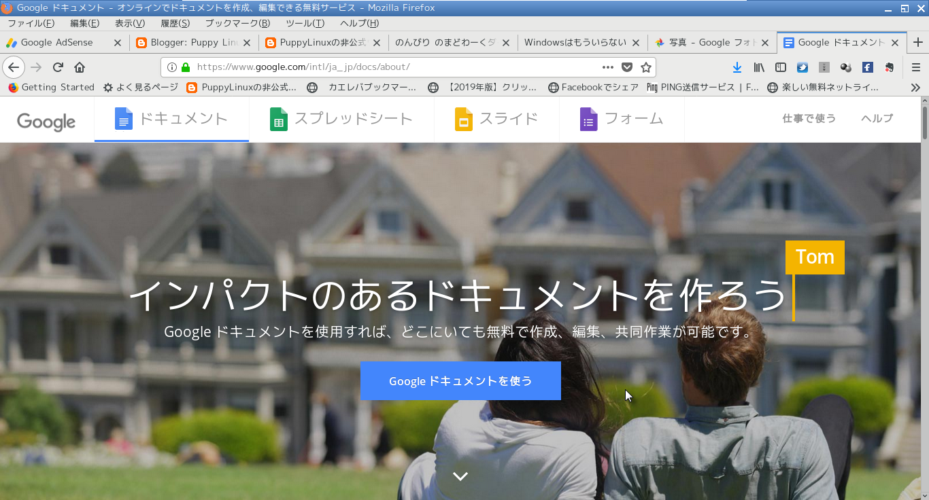Select the スライド product tab
The width and height of the screenshot is (929, 500).
pos(496,119)
